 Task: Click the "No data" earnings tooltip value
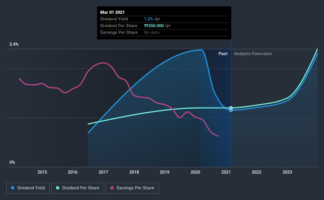point(152,32)
